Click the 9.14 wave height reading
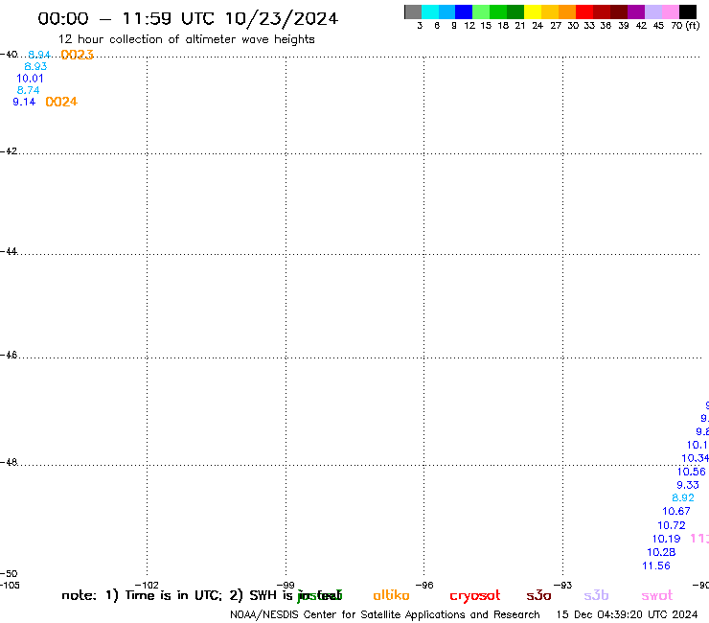This screenshot has width=709, height=623. 24,102
